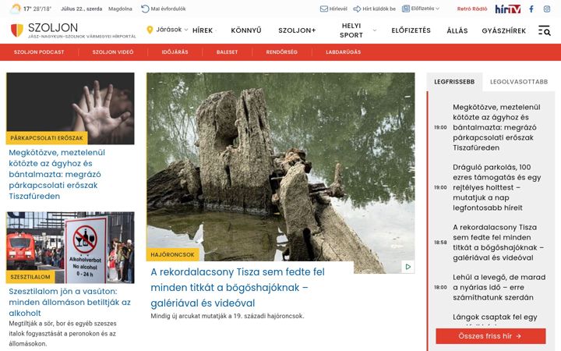Open the ÁLLÁS menu item
The height and width of the screenshot is (351, 561).
tap(457, 30)
